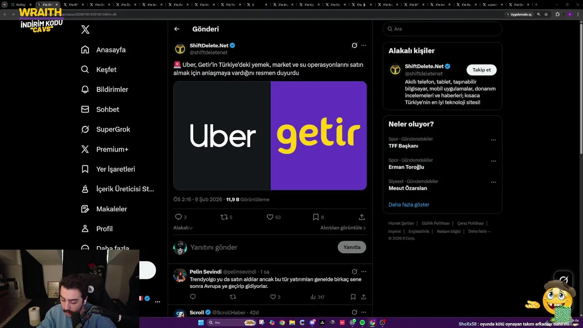
Task: Click the Yanıtını gönder reply field
Action: point(262,247)
